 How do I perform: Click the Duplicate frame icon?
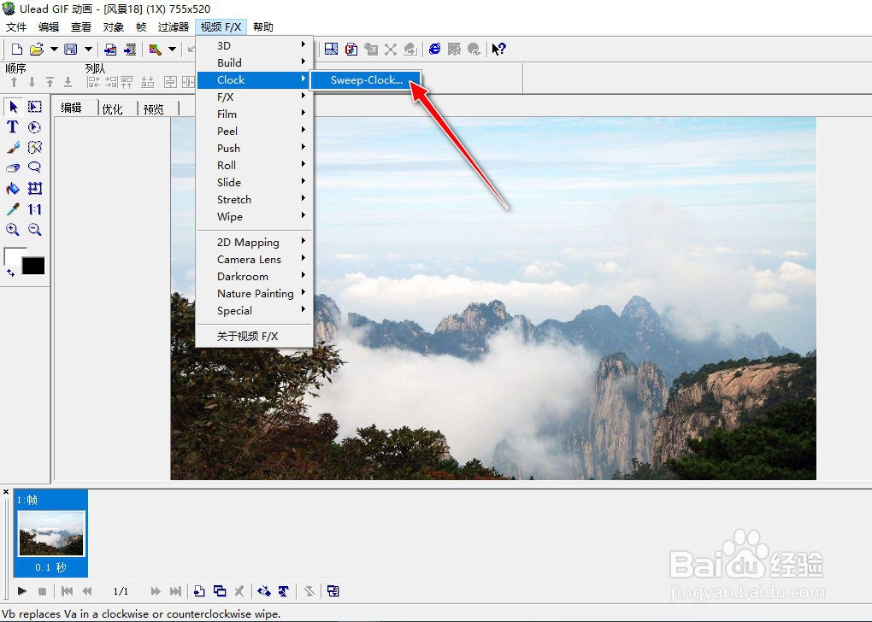pos(220,591)
